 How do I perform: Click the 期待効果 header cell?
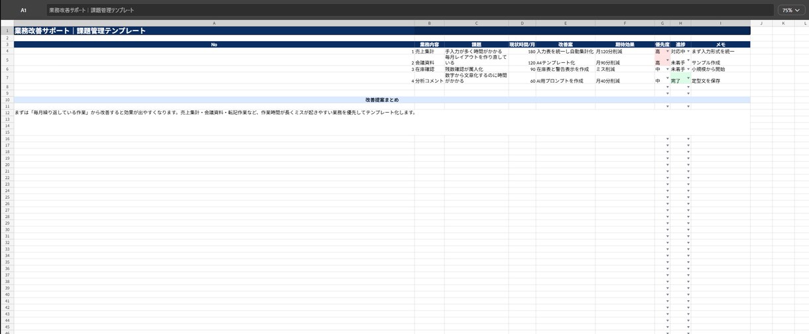point(625,44)
